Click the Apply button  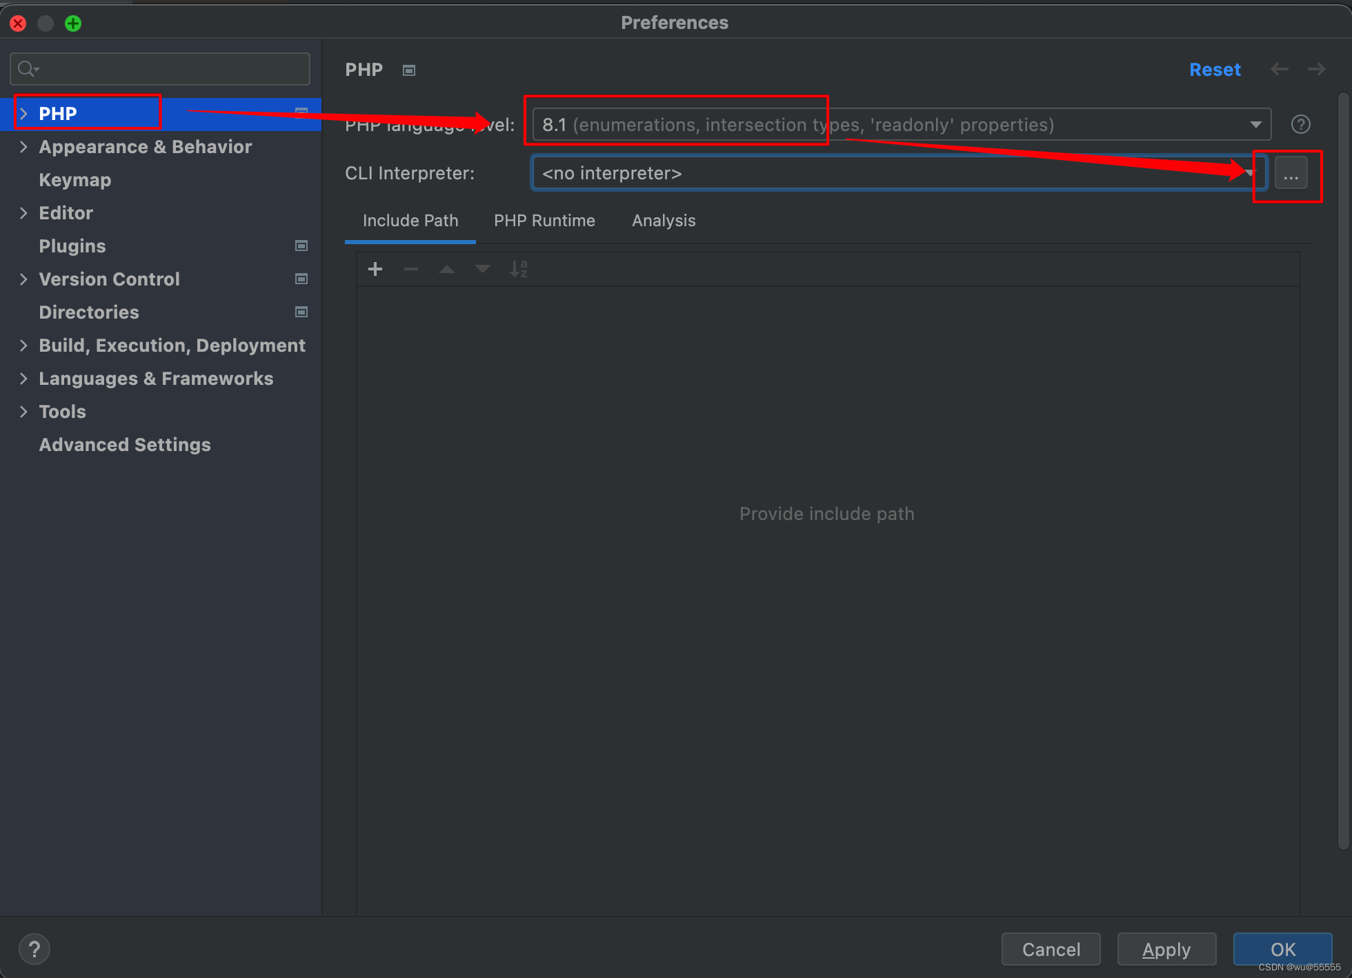click(x=1166, y=950)
